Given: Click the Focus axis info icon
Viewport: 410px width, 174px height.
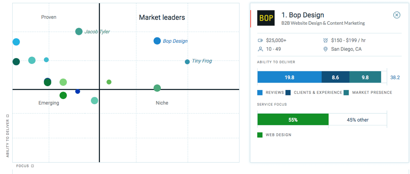Looking at the screenshot, I should coord(32,166).
